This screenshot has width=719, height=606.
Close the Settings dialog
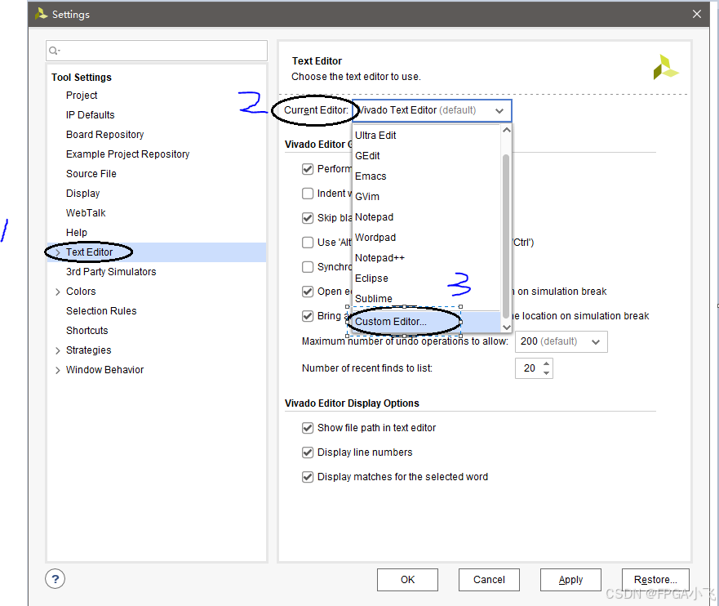696,14
